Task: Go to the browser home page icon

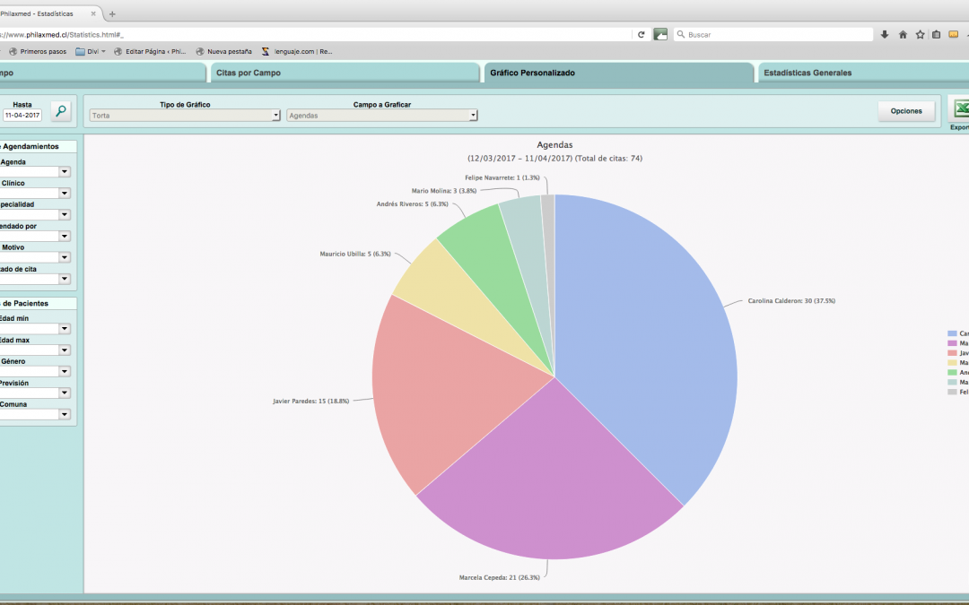Action: click(903, 35)
